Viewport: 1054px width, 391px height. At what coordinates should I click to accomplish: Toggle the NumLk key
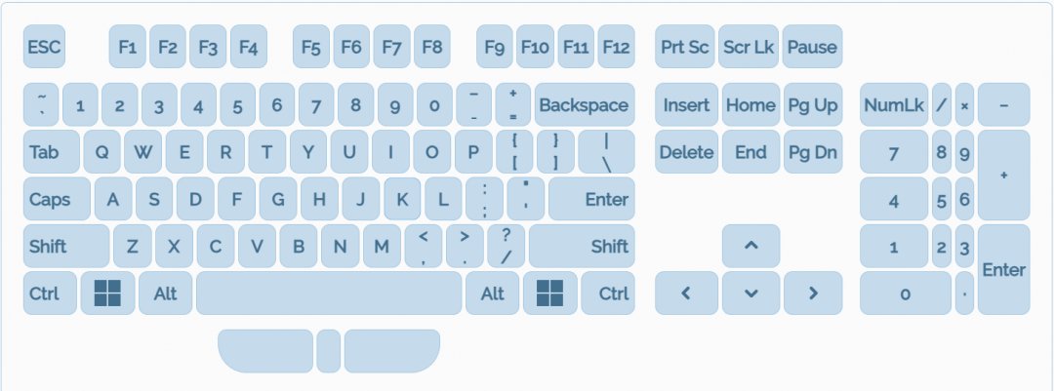pyautogui.click(x=893, y=104)
